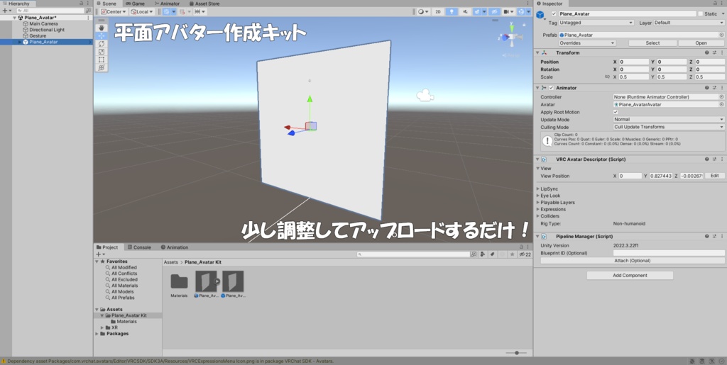Enable the Static checkbox

700,14
